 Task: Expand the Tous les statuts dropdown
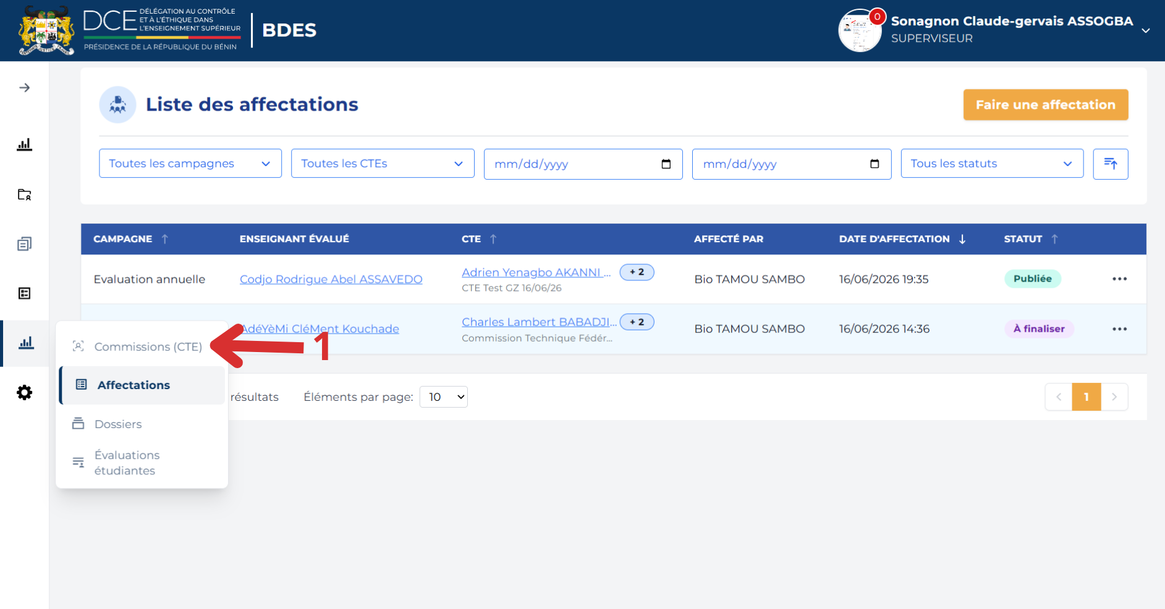tap(991, 164)
